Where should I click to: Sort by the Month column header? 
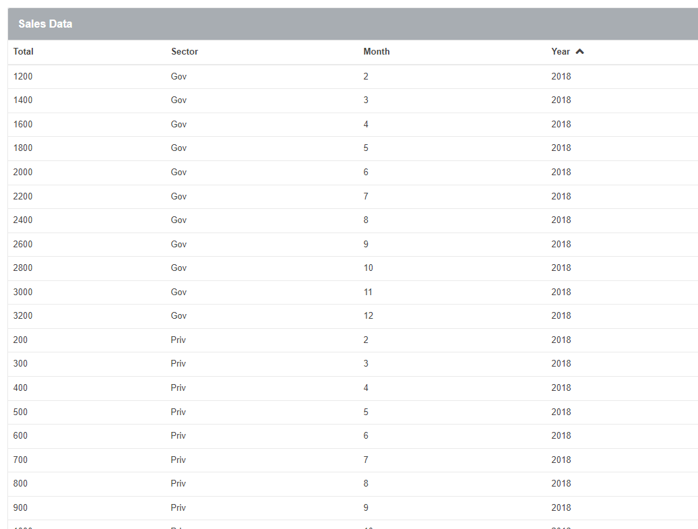click(377, 52)
